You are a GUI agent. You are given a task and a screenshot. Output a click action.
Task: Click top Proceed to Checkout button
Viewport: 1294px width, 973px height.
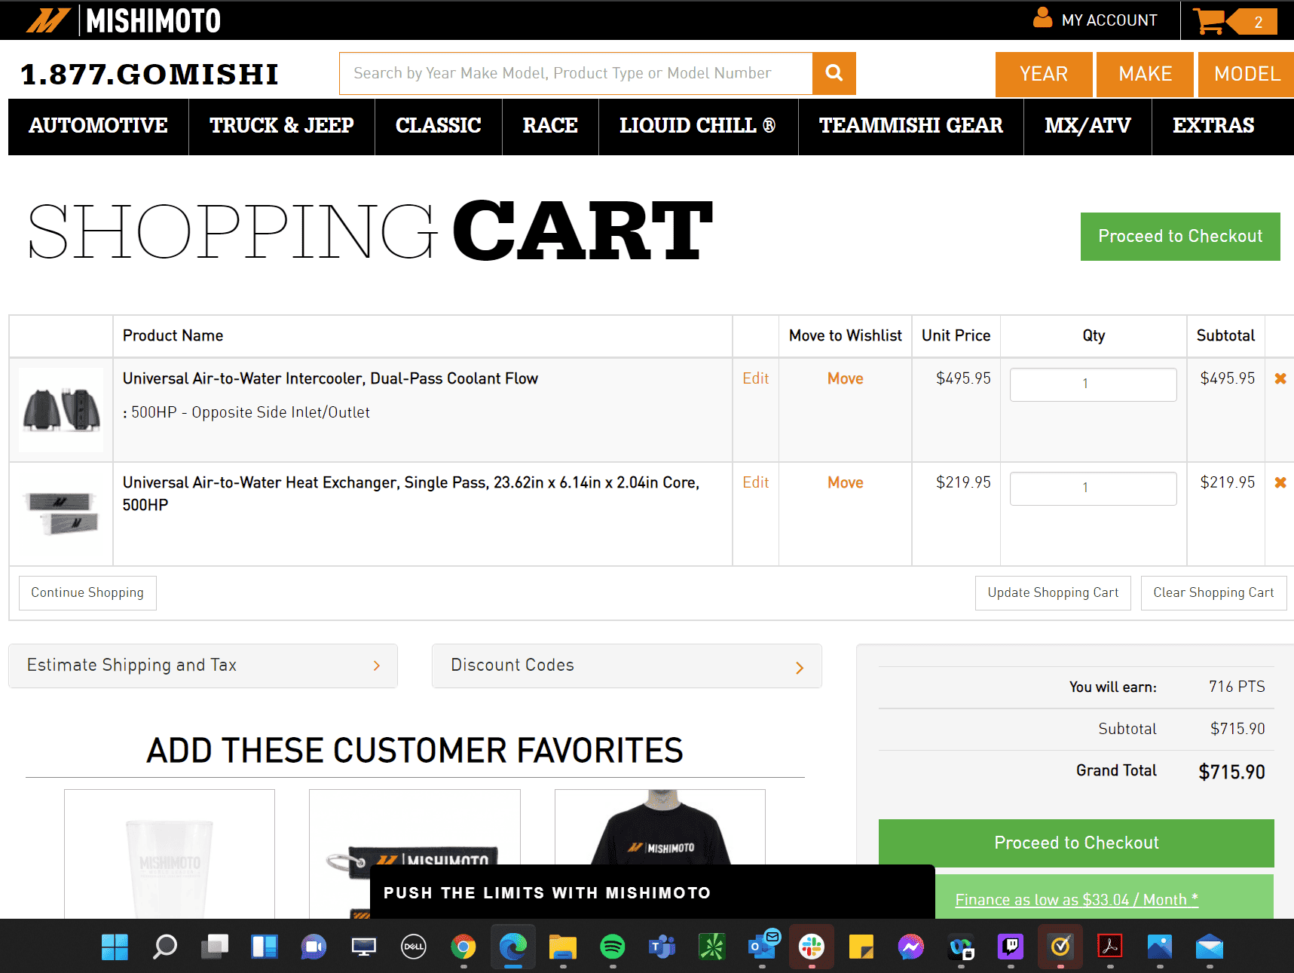[1180, 237]
